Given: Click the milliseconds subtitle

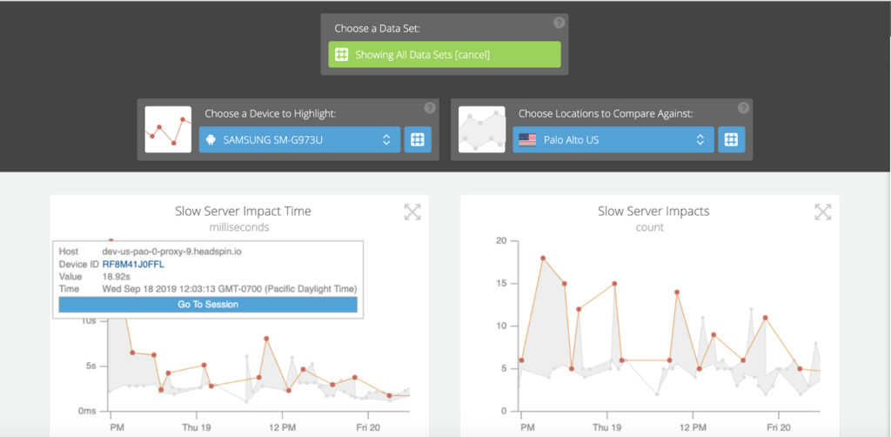Looking at the screenshot, I should (x=239, y=227).
